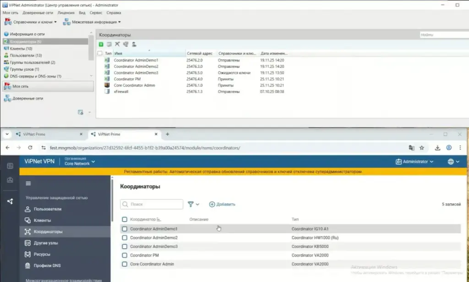
Task: Open the browser filter chevron next to funnel icon
Action: (198, 204)
